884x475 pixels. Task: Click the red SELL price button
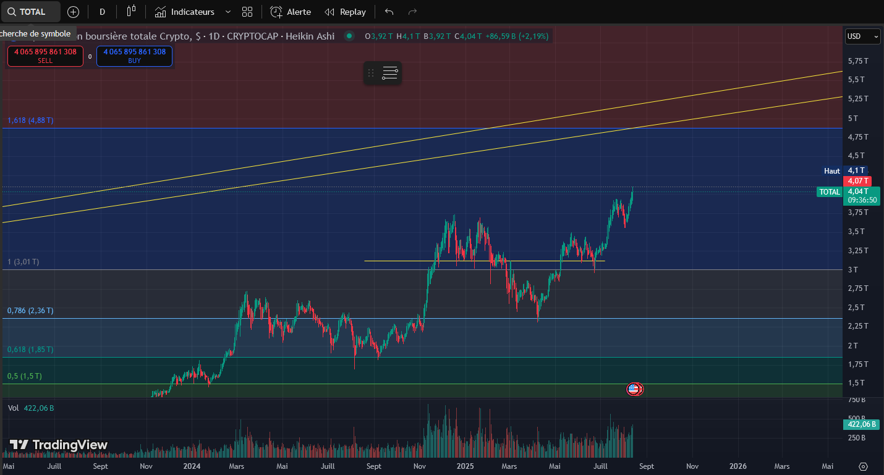click(x=45, y=56)
